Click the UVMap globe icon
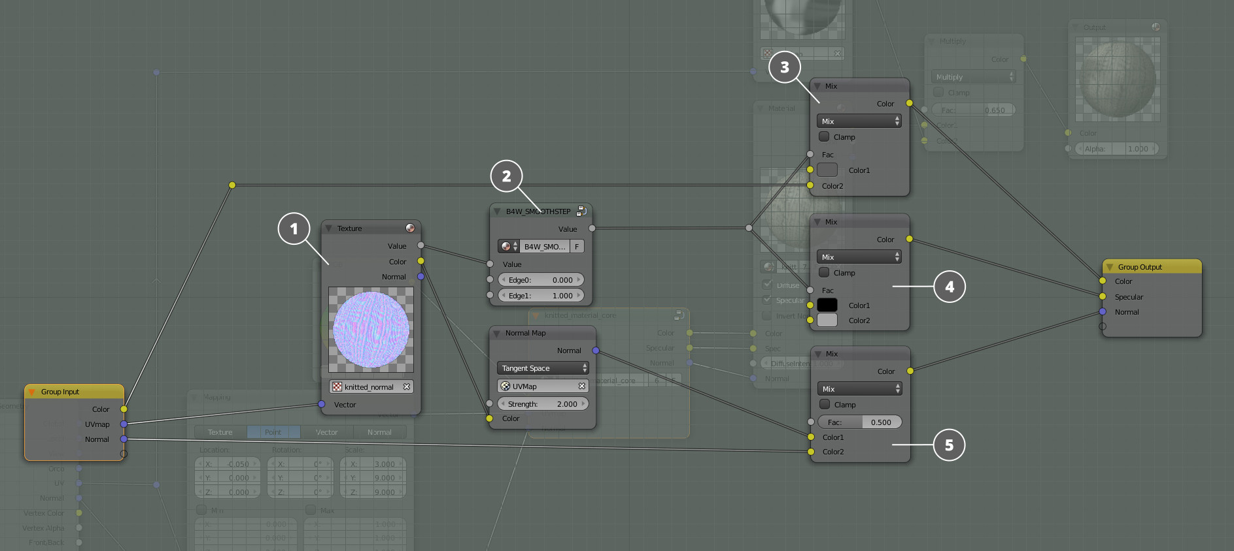The width and height of the screenshot is (1234, 551). click(x=505, y=386)
